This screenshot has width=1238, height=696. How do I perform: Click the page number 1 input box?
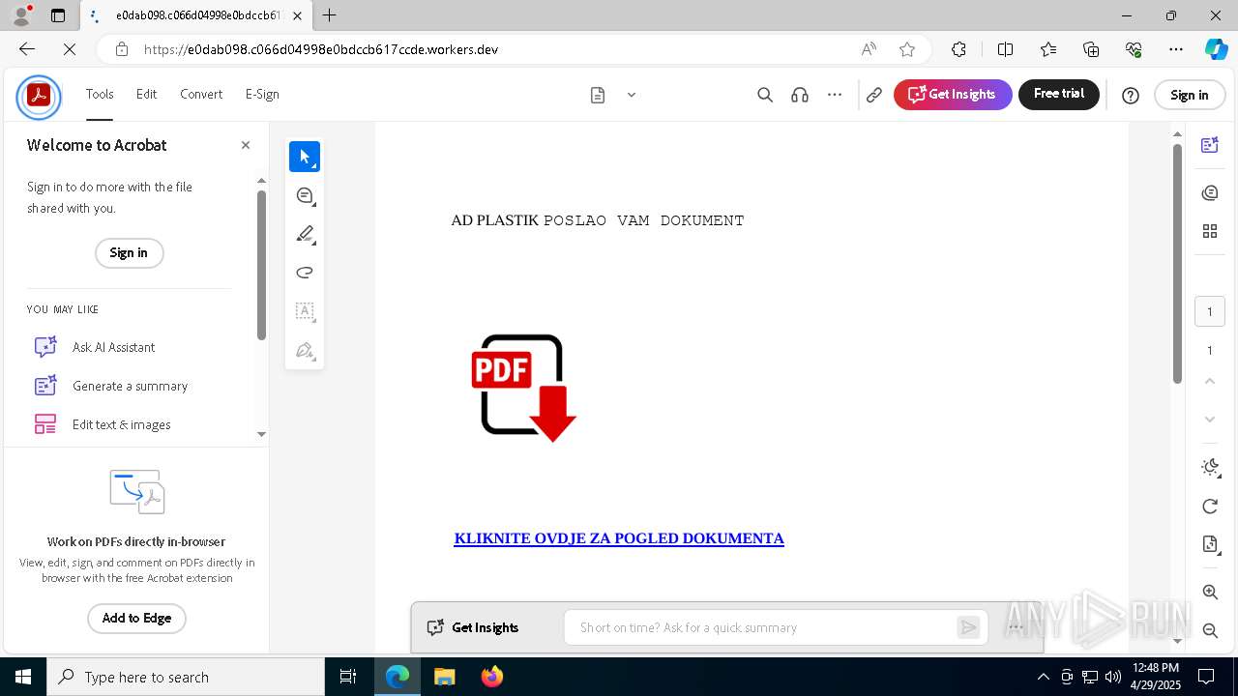[1210, 312]
